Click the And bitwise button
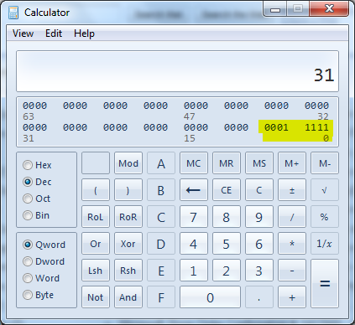 click(128, 297)
